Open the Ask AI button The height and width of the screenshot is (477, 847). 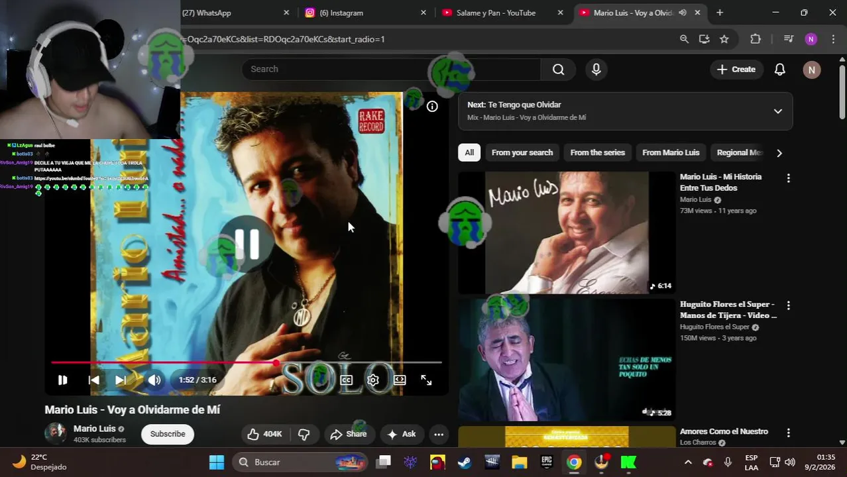[x=402, y=434]
